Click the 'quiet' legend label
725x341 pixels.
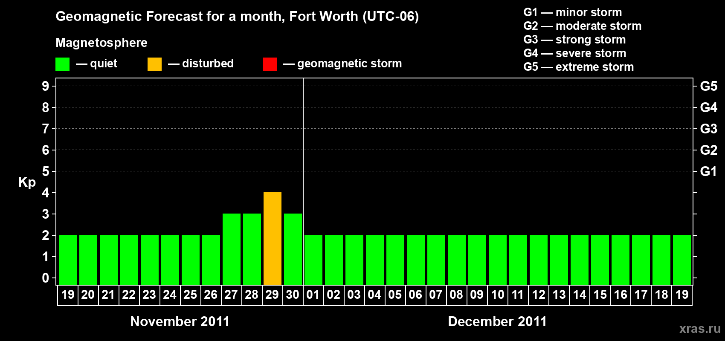pyautogui.click(x=104, y=64)
